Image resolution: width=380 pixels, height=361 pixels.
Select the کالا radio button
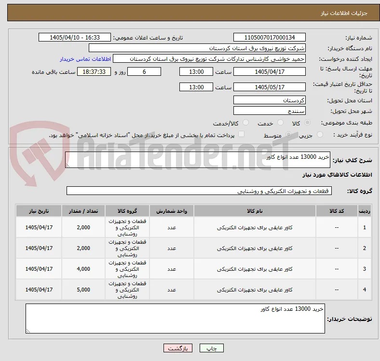pyautogui.click(x=307, y=123)
